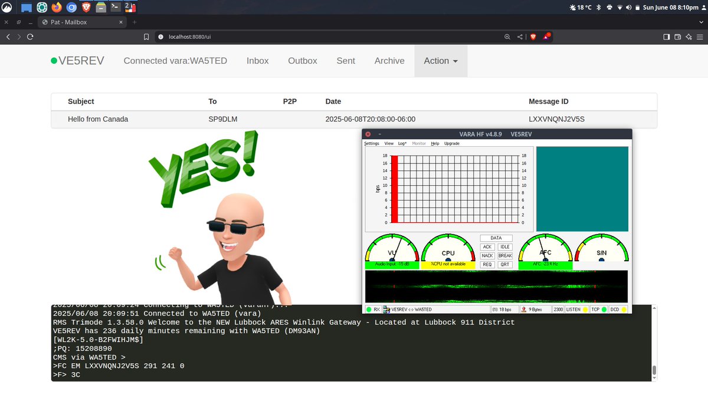Open the terminal launcher in the top panel
Screen dimensions: 708x398
pos(116,8)
